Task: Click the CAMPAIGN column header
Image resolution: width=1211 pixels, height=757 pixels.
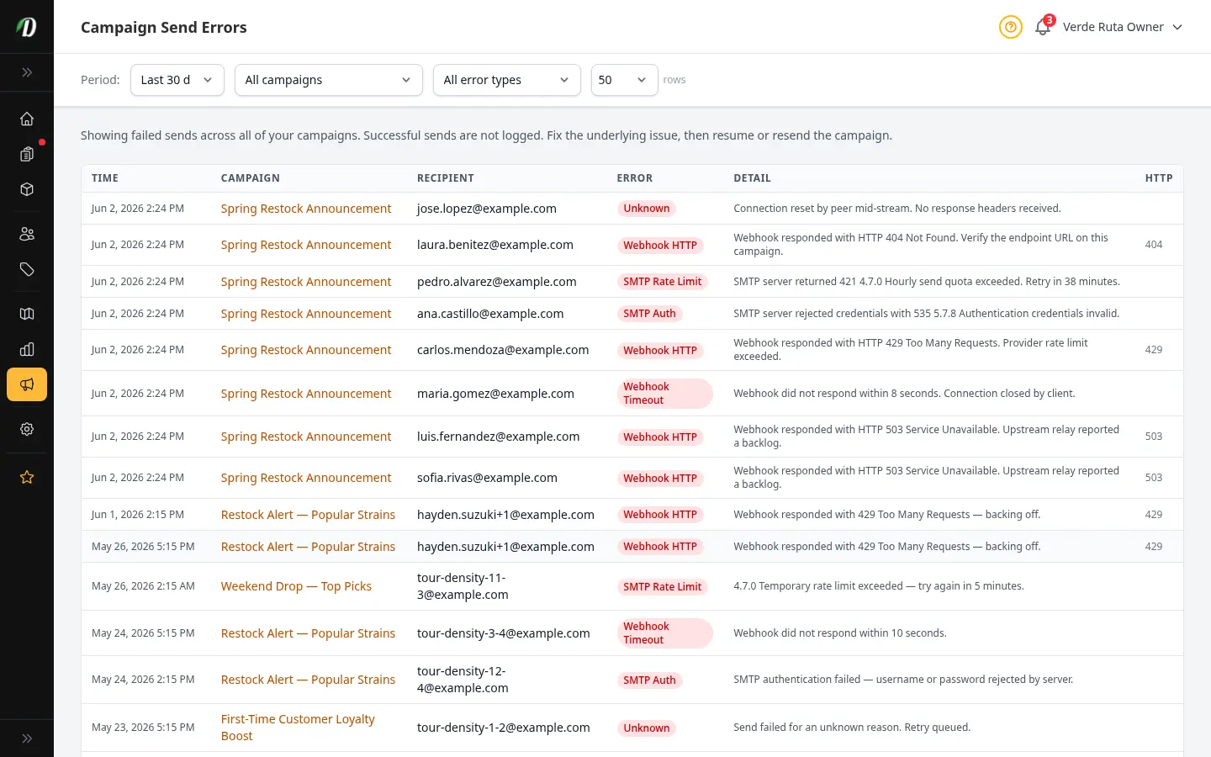Action: point(251,178)
